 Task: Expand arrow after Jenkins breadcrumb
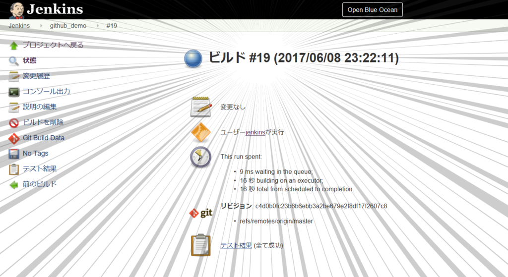point(41,26)
